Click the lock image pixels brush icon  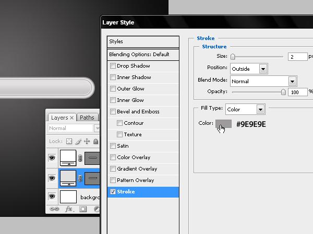78,141
